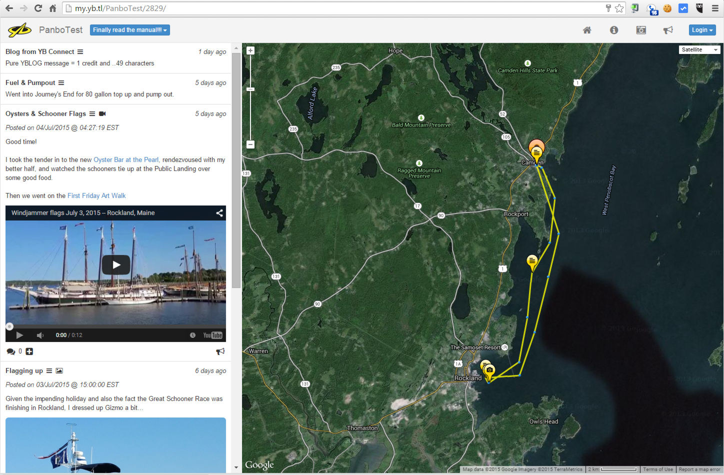Open YouTube logo in video player
This screenshot has height=475, width=724.
pos(212,335)
